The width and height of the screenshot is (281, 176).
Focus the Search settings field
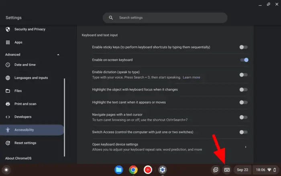(165, 18)
